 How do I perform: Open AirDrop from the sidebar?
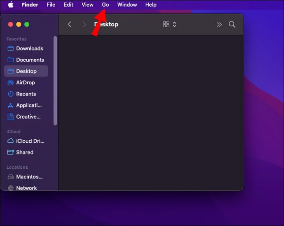(x=26, y=83)
